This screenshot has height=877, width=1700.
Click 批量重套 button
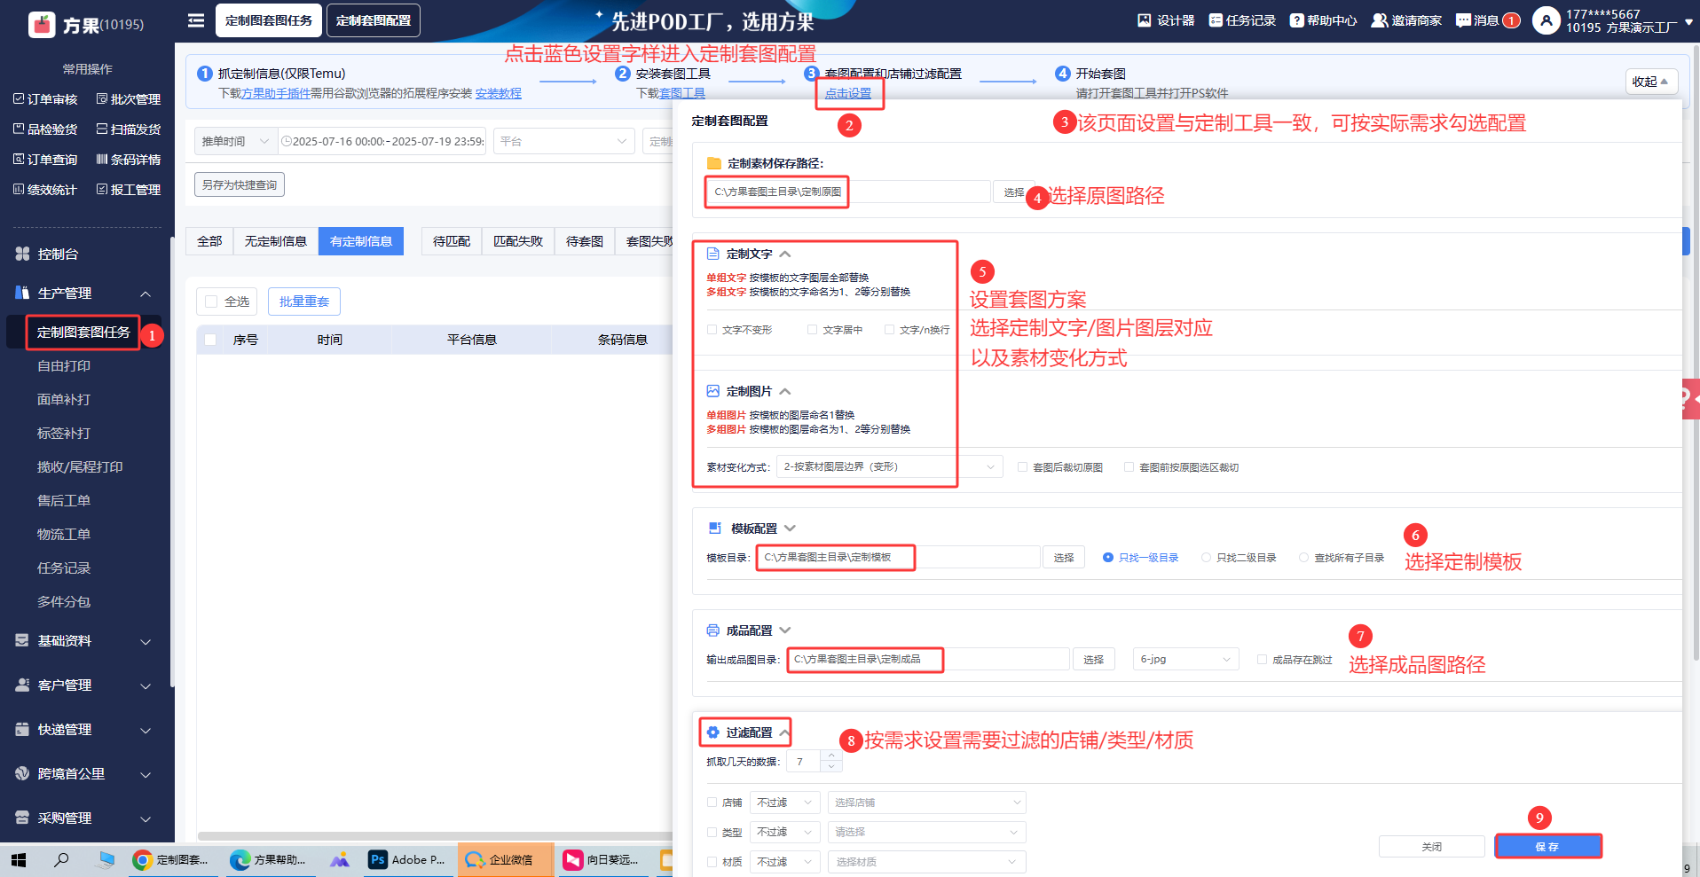(304, 301)
